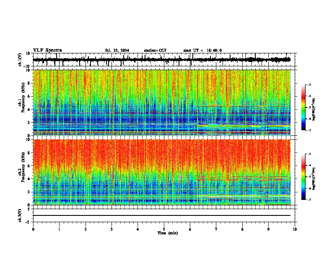Click the ch.1 voltage waveform trace panel

click(x=164, y=60)
